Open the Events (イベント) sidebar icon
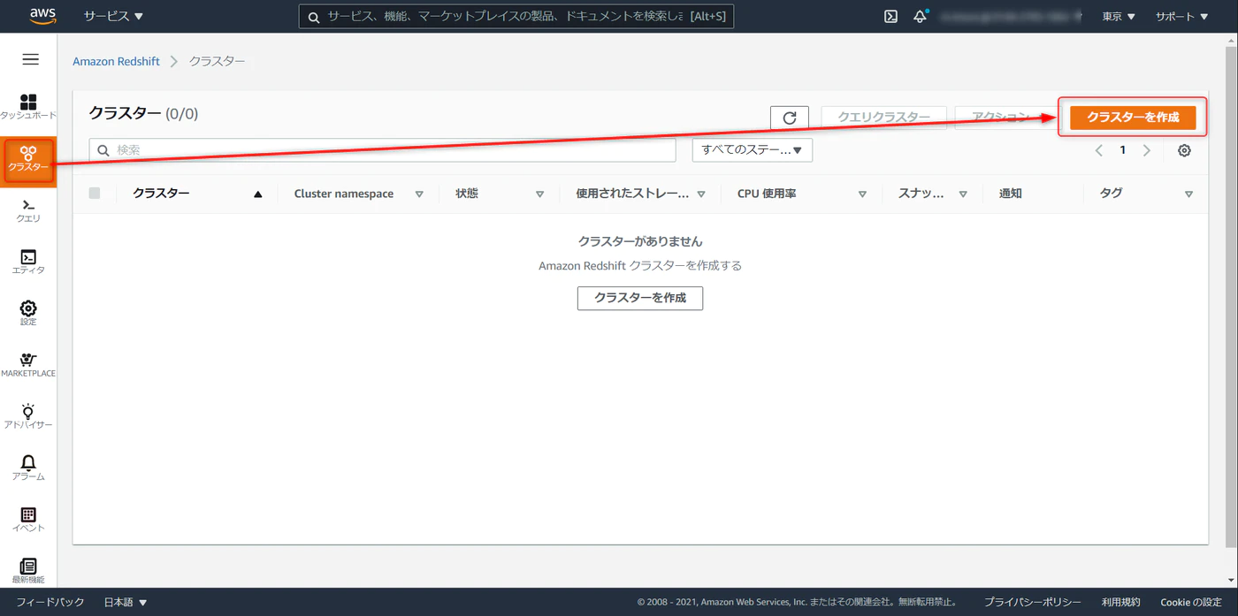Image resolution: width=1238 pixels, height=616 pixels. coord(28,520)
